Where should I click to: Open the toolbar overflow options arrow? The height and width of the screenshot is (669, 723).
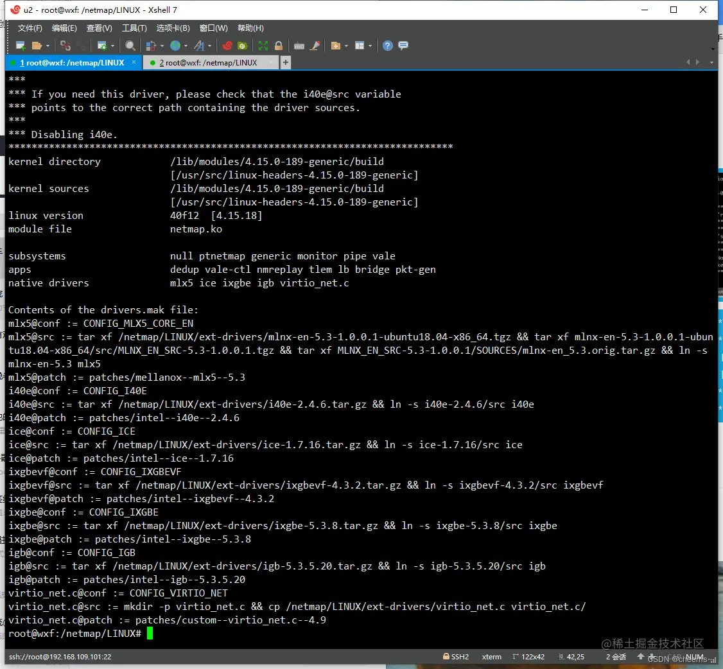(713, 48)
